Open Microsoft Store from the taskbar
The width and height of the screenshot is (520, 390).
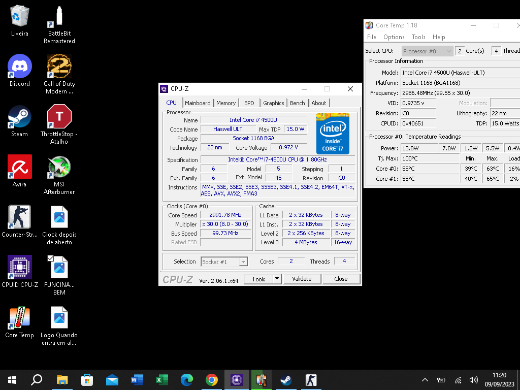tap(87, 380)
